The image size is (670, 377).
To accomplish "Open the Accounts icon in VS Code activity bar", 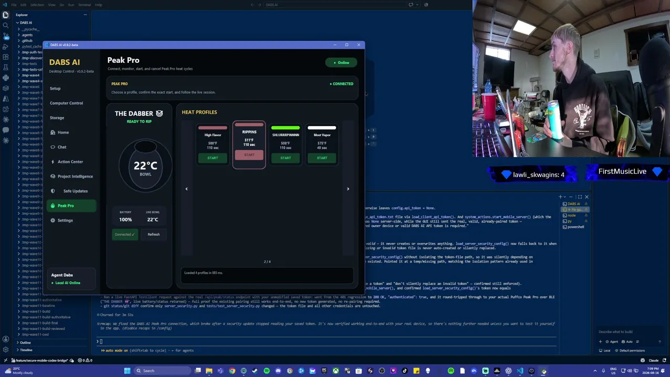I will point(6,339).
